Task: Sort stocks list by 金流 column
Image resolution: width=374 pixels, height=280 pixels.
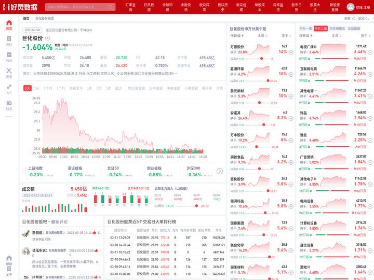Action: (x=262, y=36)
